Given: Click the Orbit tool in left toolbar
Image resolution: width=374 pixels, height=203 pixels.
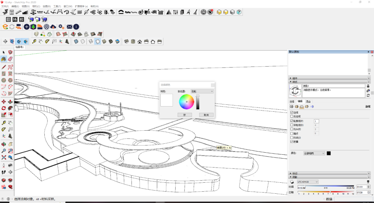Looking at the screenshot, I should (4, 144).
